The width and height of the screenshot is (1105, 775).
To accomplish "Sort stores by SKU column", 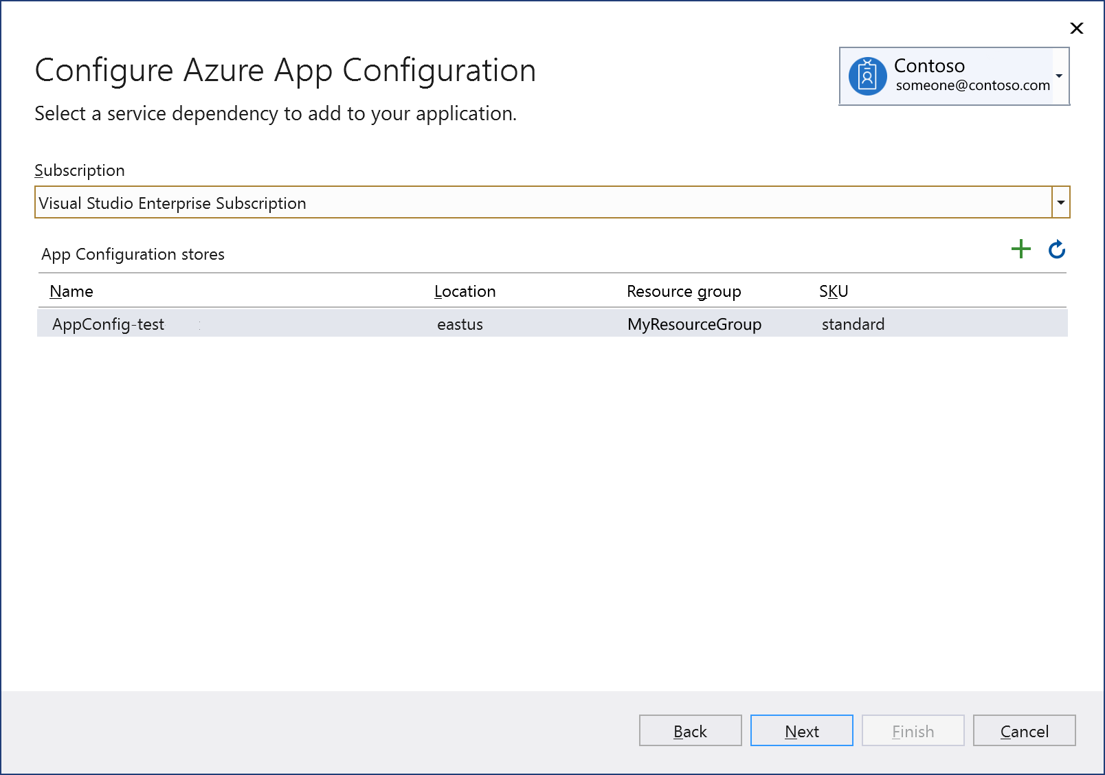I will tap(834, 291).
